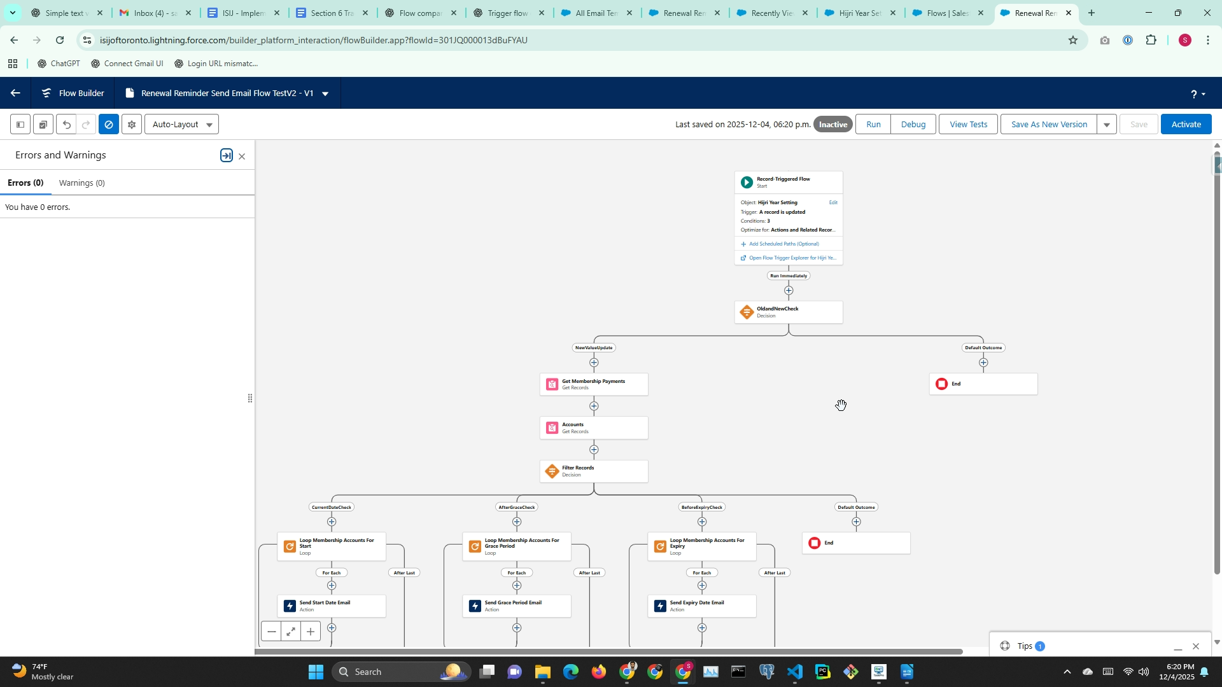The height and width of the screenshot is (687, 1222).
Task: Click the horizontal canvas scrollbar
Action: point(608,651)
